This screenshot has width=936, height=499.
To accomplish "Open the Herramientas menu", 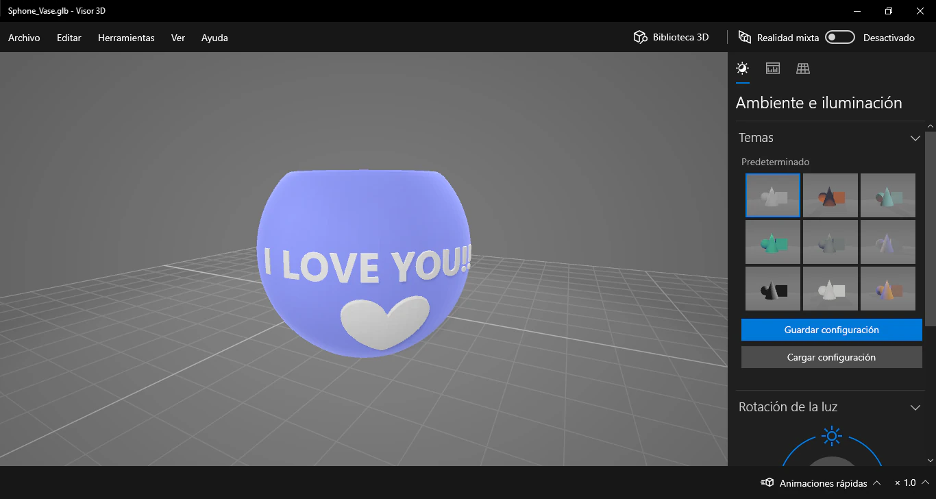I will (126, 38).
